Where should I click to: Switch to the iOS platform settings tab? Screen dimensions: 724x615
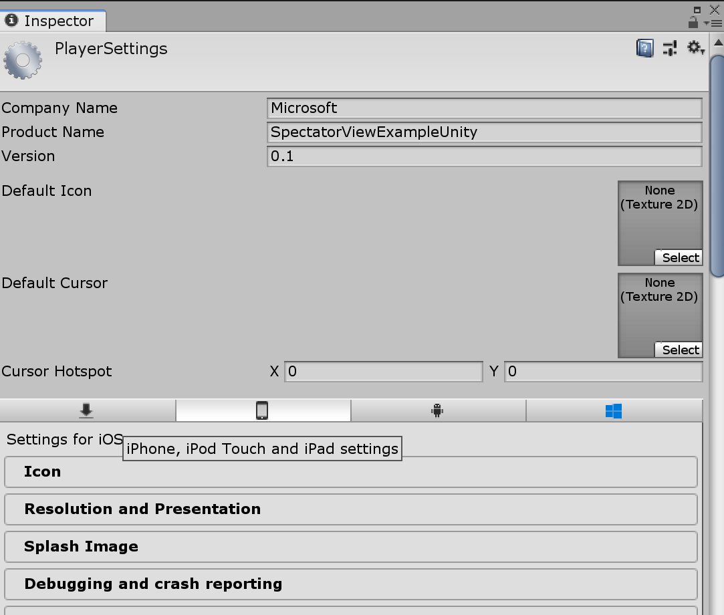pyautogui.click(x=263, y=410)
